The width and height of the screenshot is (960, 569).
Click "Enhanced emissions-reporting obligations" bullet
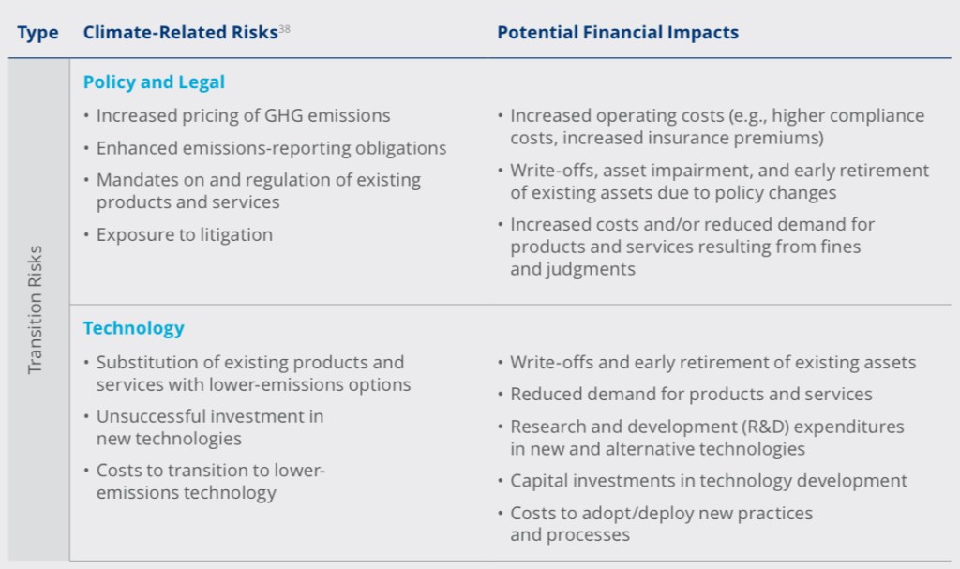(271, 148)
